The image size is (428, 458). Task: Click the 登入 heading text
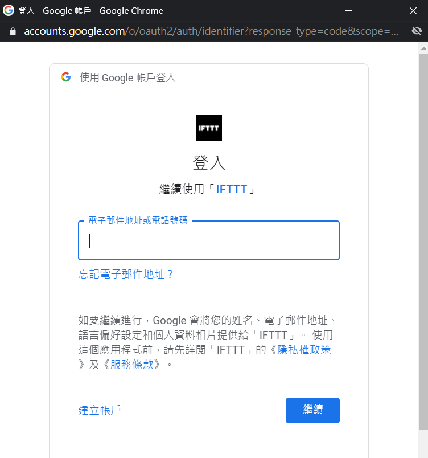pyautogui.click(x=209, y=163)
